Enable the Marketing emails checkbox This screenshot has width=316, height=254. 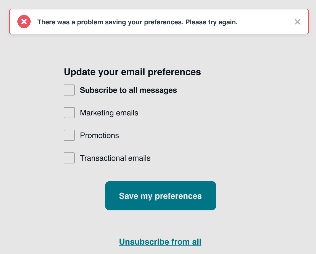point(69,113)
